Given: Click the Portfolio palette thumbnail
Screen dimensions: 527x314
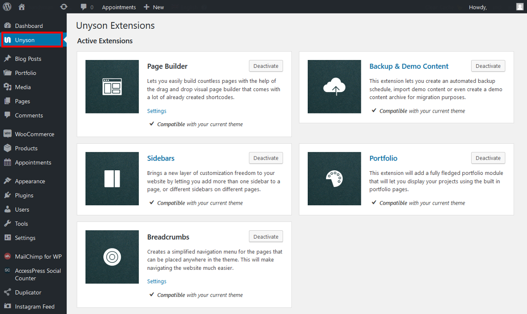Looking at the screenshot, I should click(x=334, y=179).
